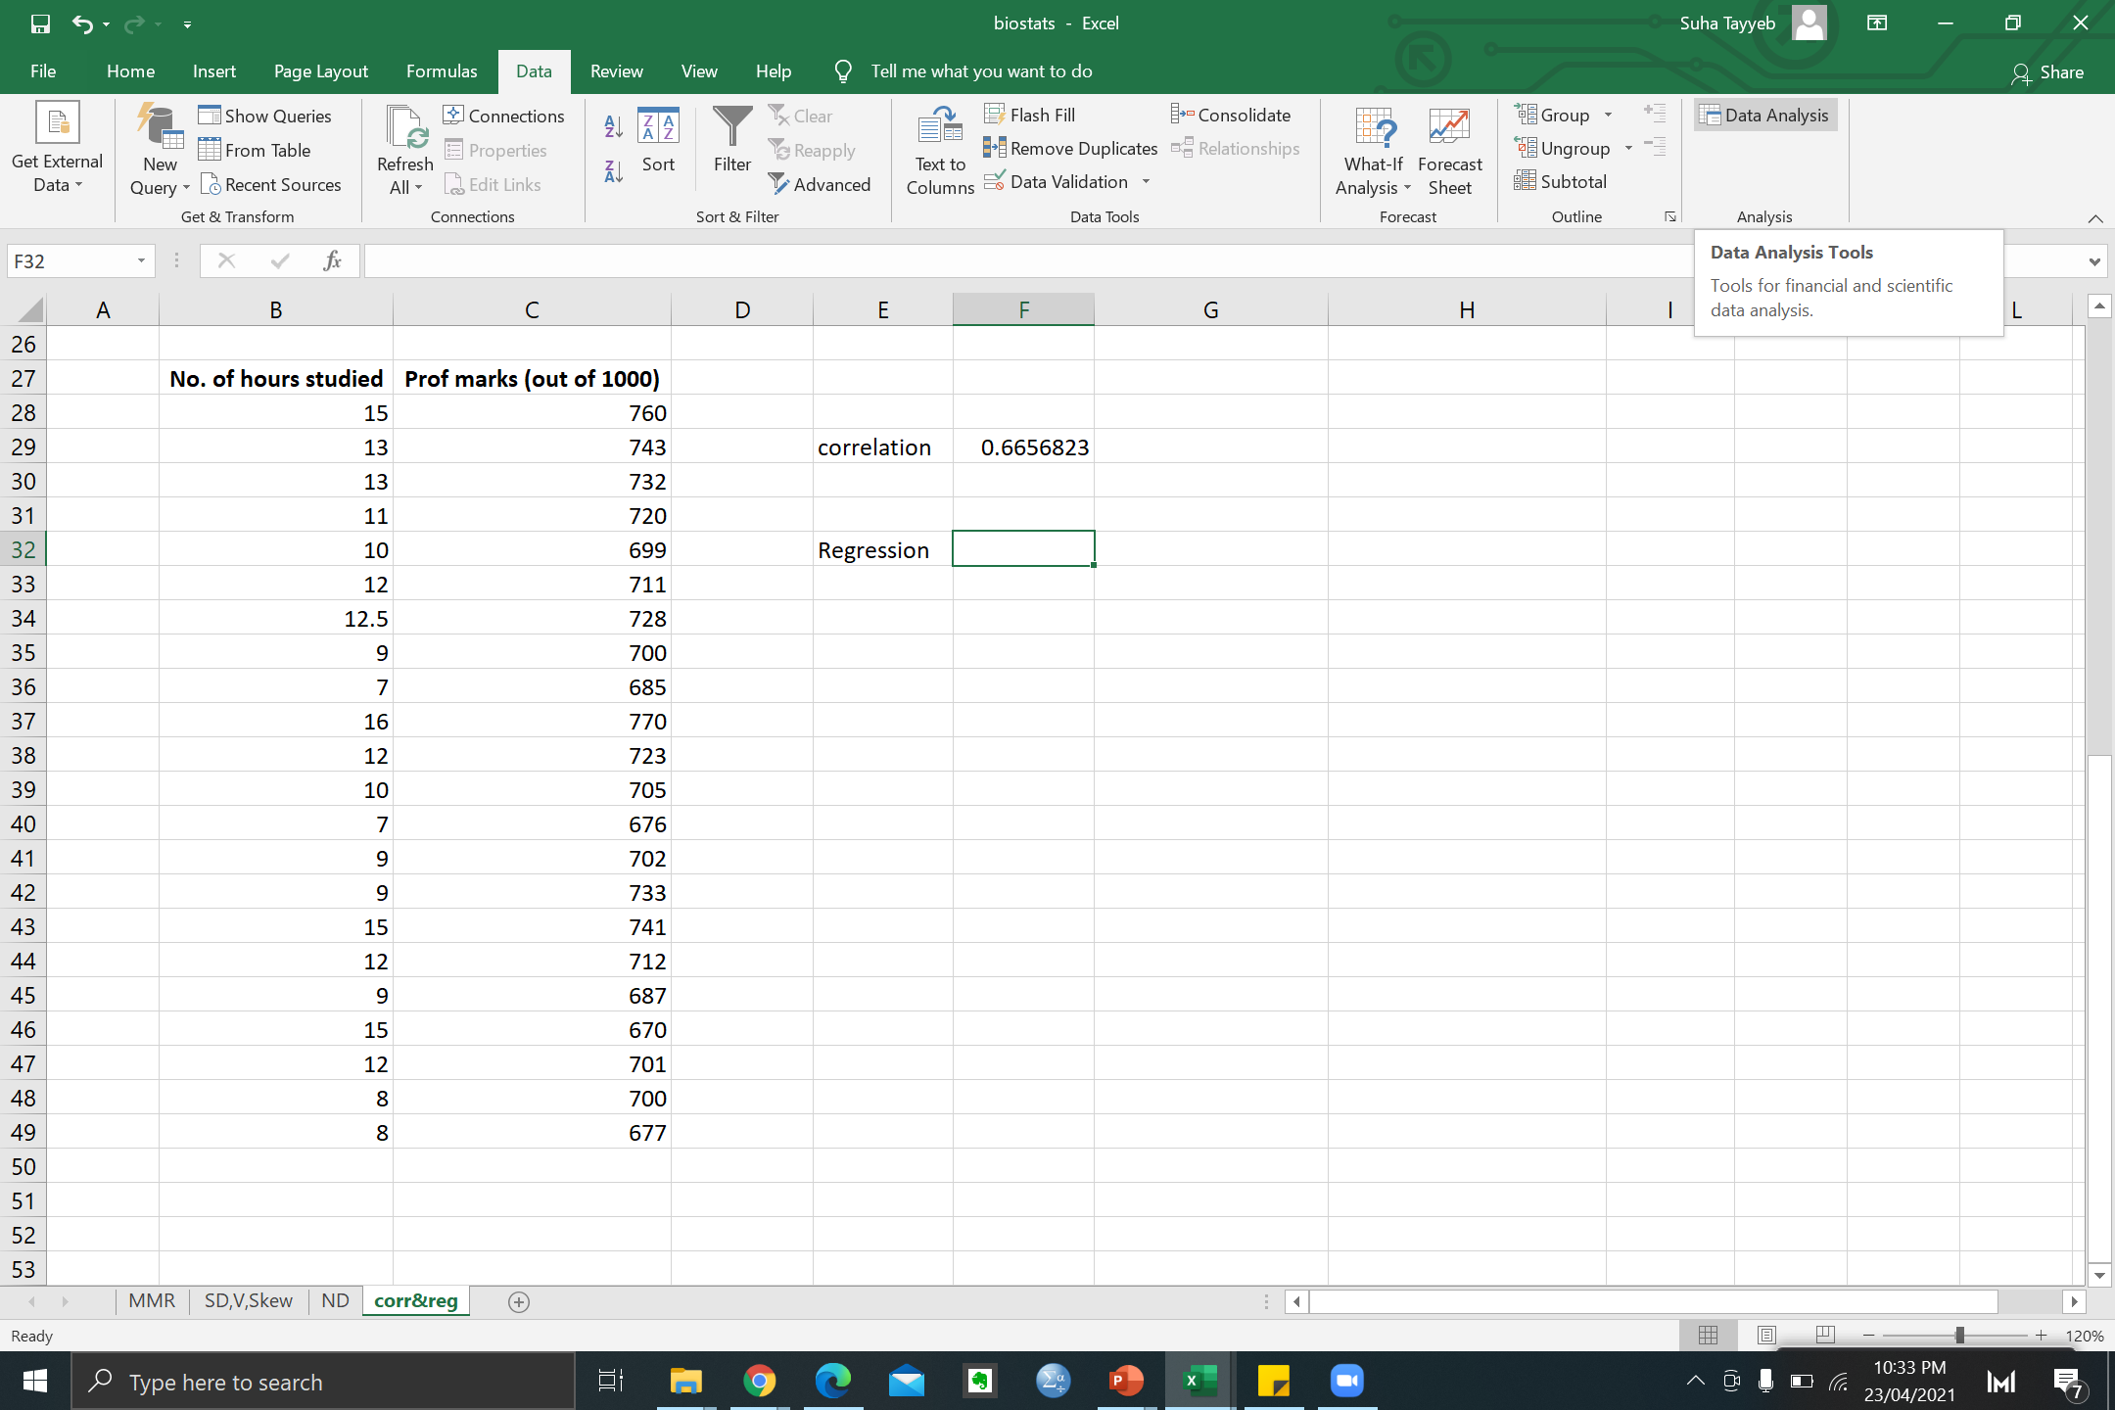Viewport: 2115px width, 1410px height.
Task: Click the Filter funnel icon
Action: 731,127
